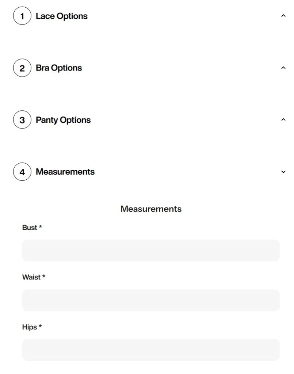Open the Bra Options section title

(59, 68)
